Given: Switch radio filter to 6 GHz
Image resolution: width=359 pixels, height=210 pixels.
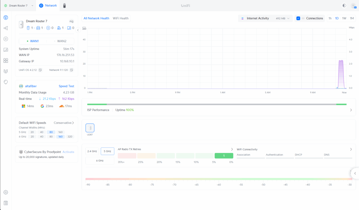Looking at the screenshot, I should click(x=100, y=161).
